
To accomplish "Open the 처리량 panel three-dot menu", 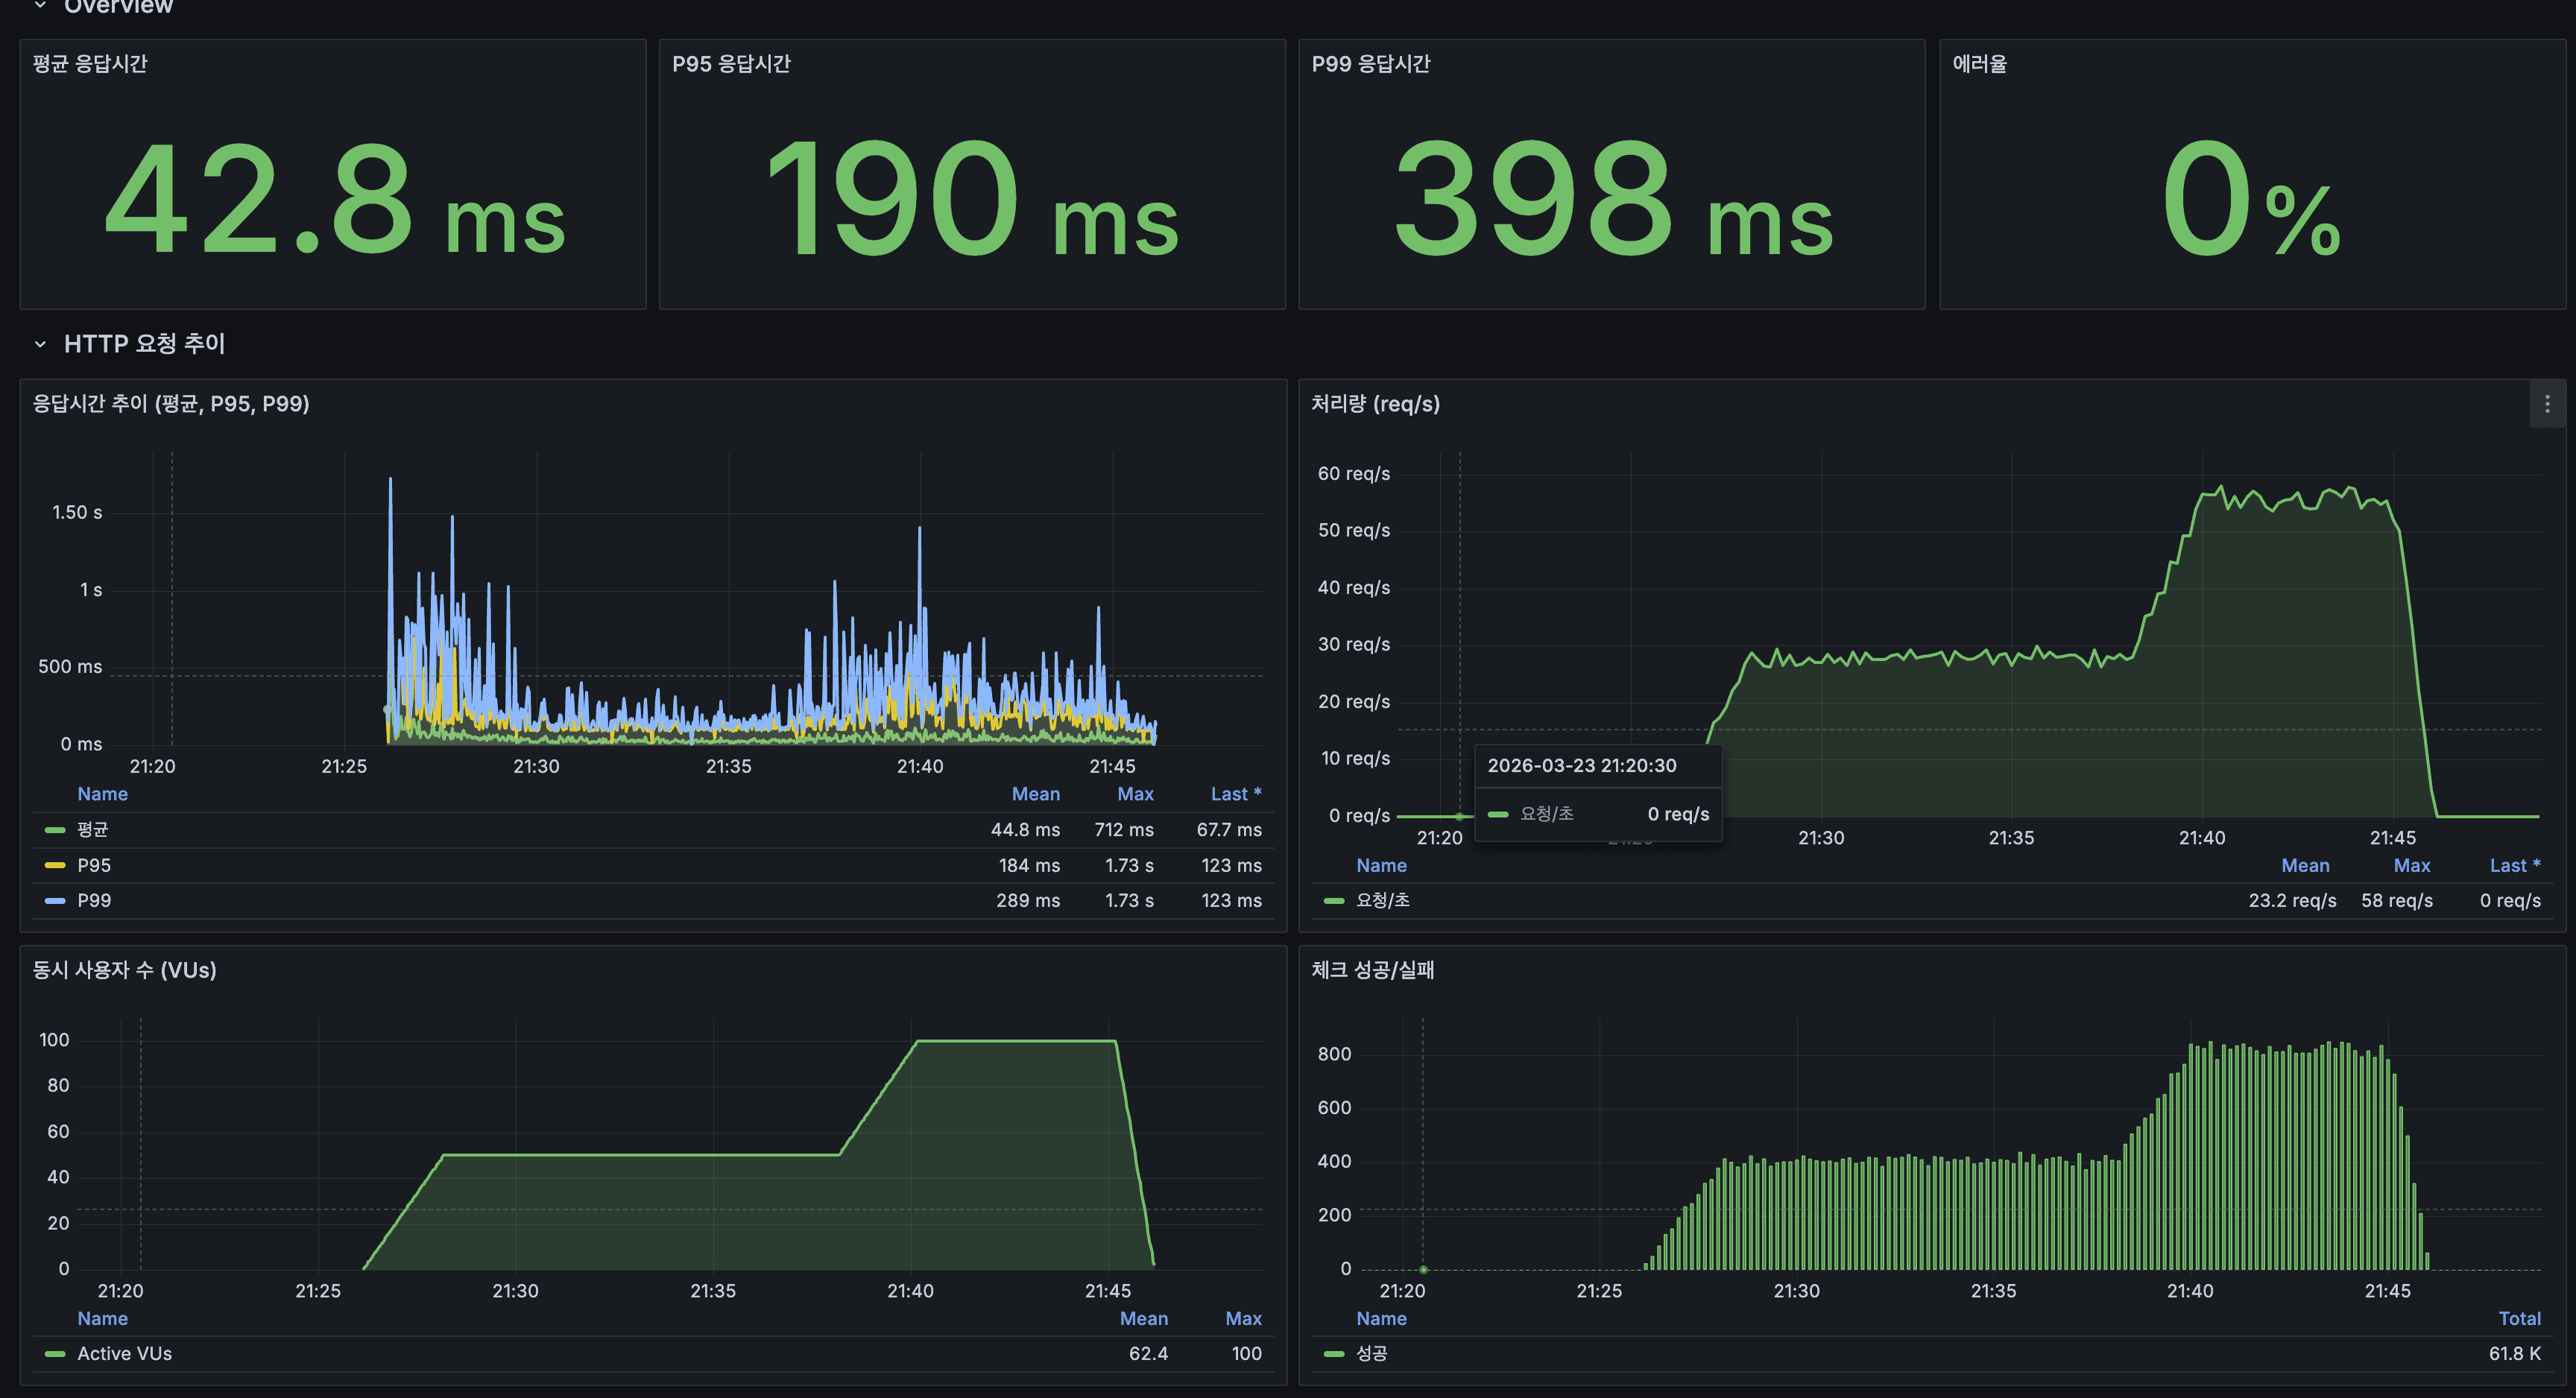I will 2546,404.
